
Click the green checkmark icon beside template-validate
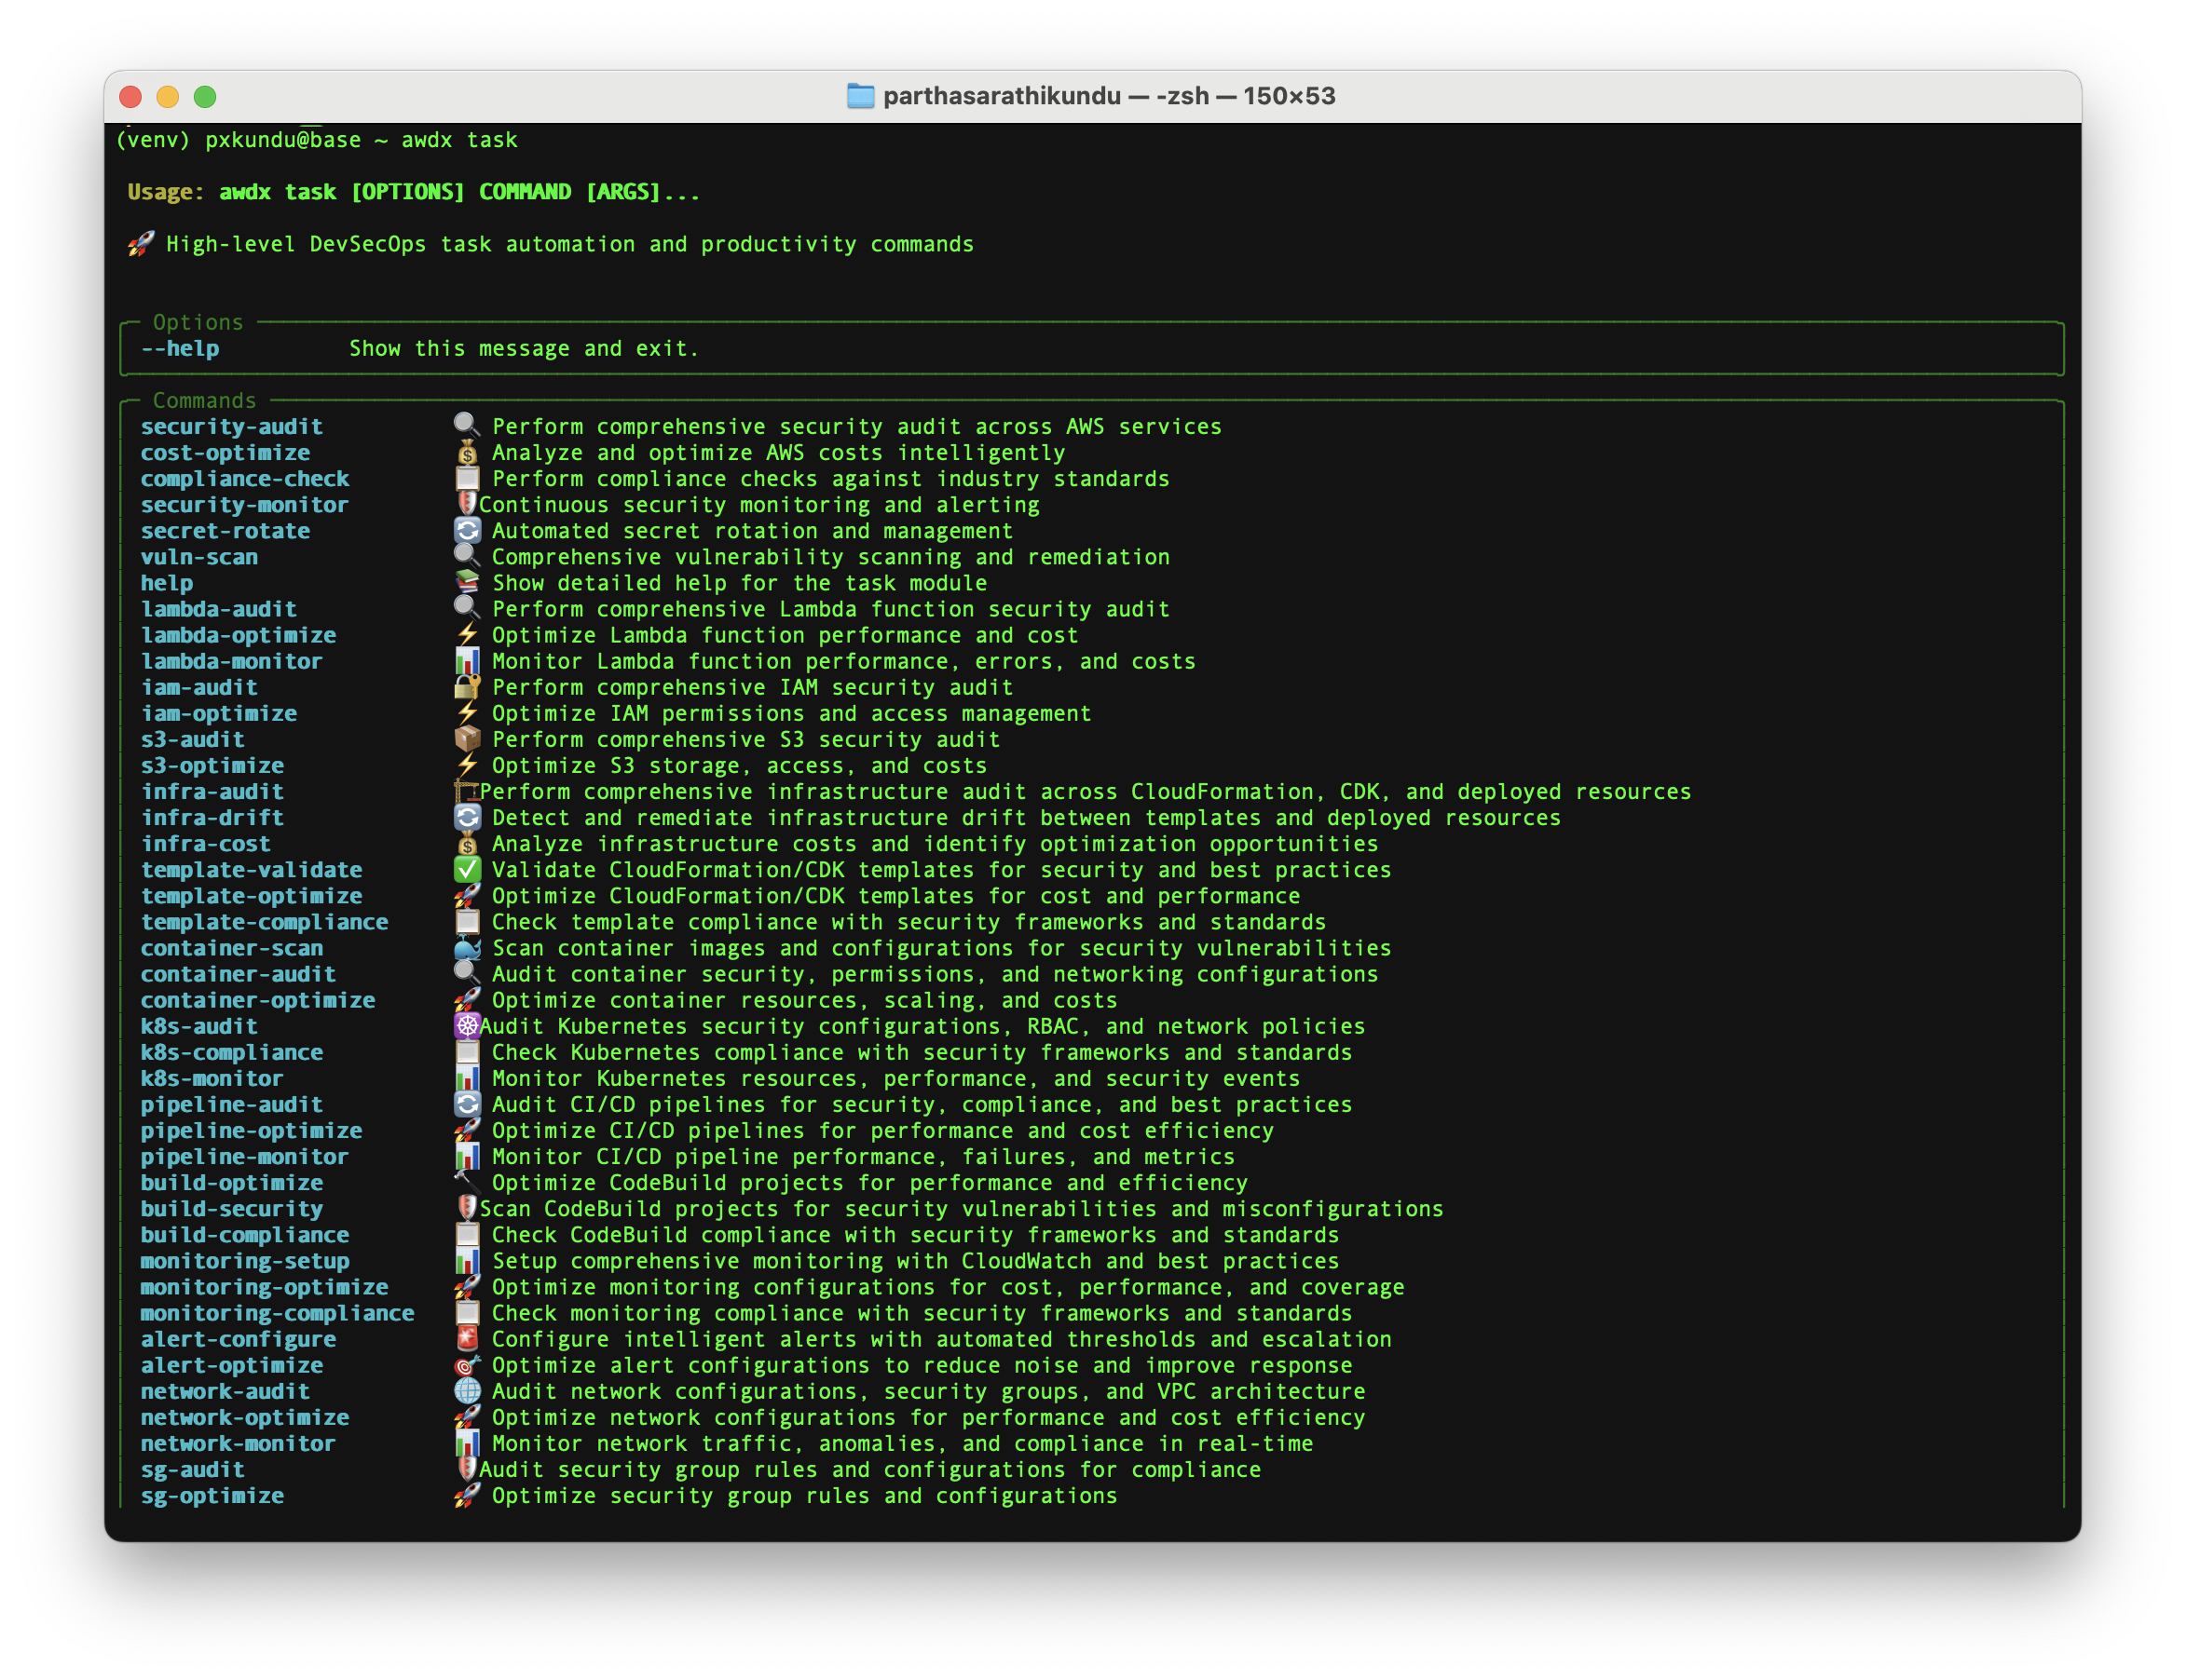click(466, 869)
